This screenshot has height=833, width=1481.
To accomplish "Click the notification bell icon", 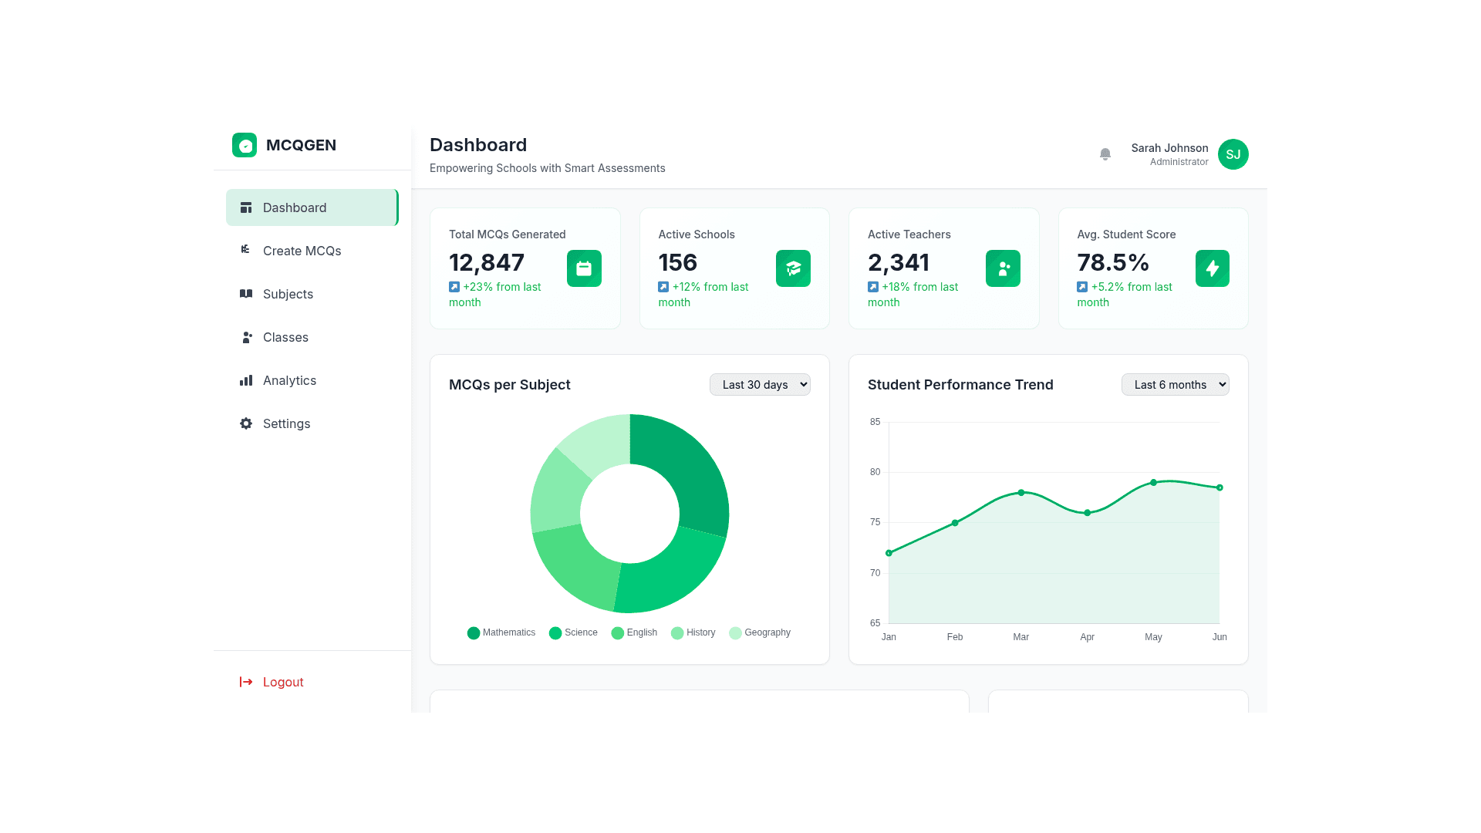I will click(1105, 153).
